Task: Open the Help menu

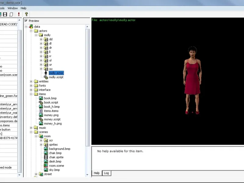Action: [23, 8]
